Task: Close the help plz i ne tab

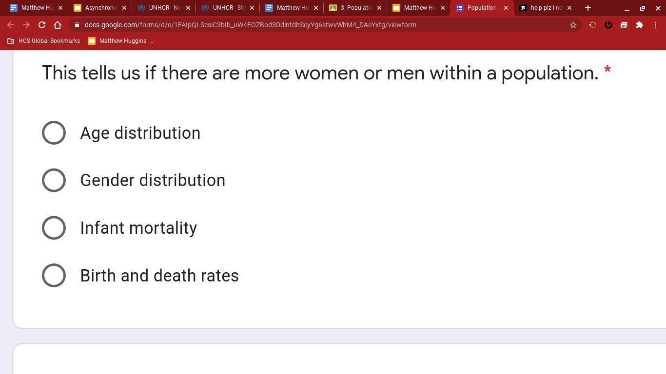Action: tap(569, 8)
